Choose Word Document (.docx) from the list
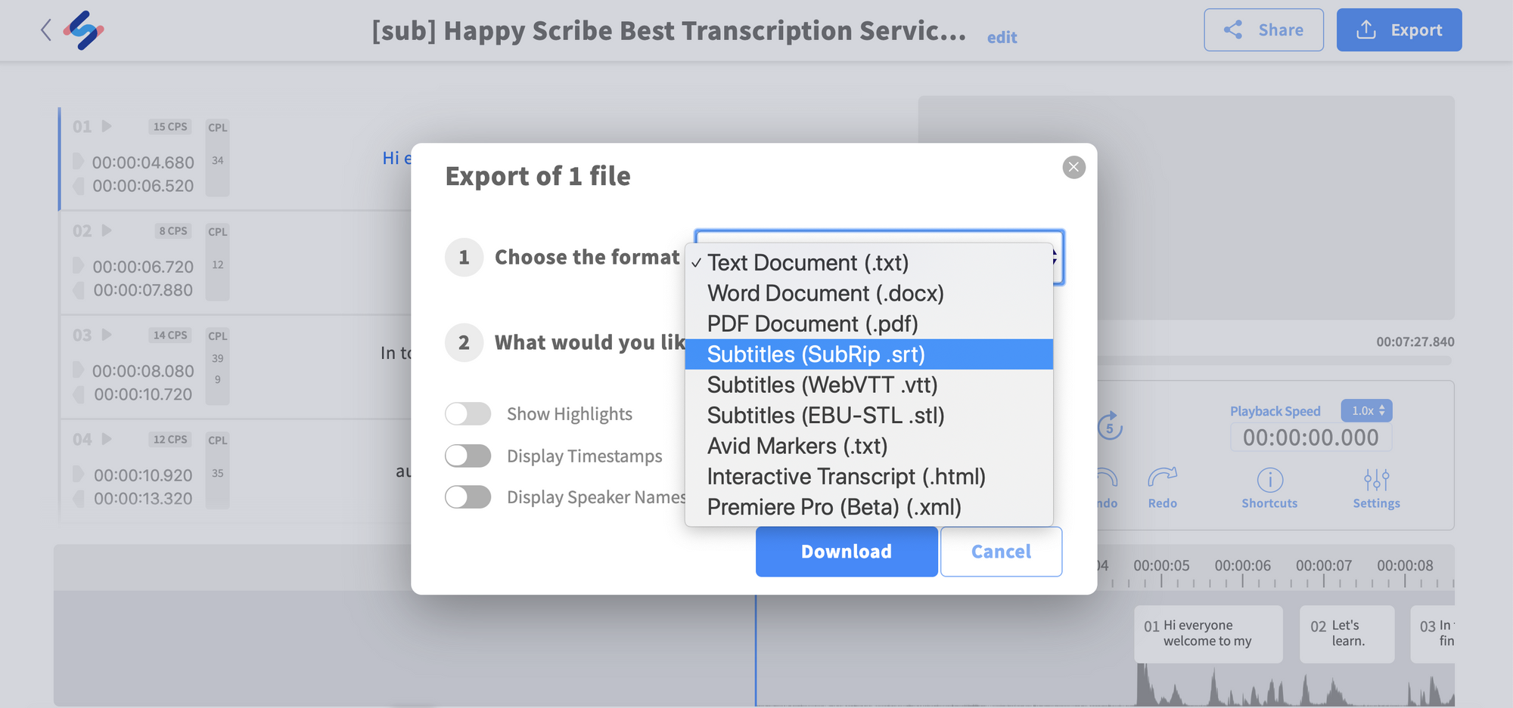Screen dimensions: 1513x708 tap(825, 293)
